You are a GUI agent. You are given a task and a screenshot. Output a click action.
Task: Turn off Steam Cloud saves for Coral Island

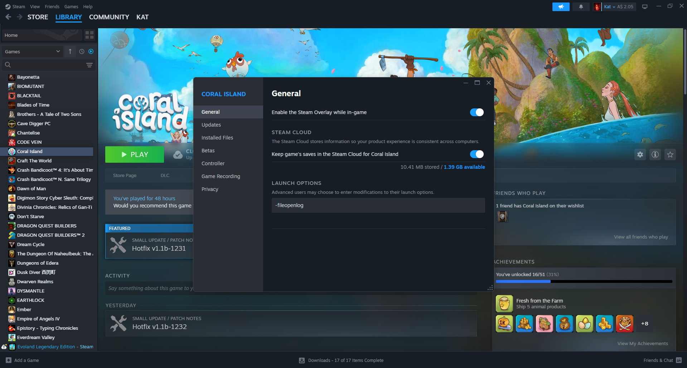tap(476, 154)
